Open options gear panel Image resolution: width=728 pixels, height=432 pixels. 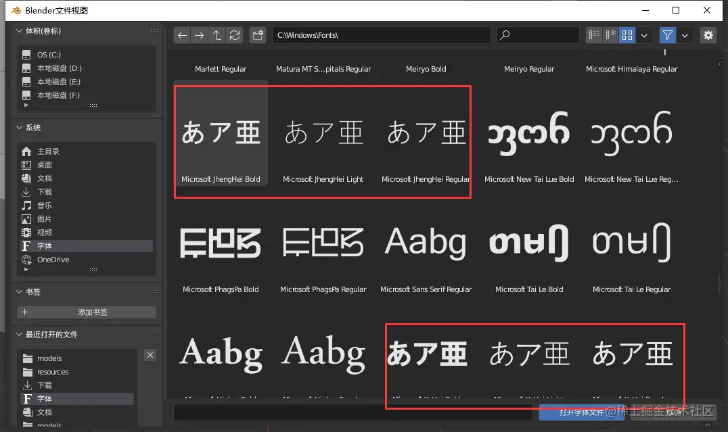pyautogui.click(x=708, y=35)
